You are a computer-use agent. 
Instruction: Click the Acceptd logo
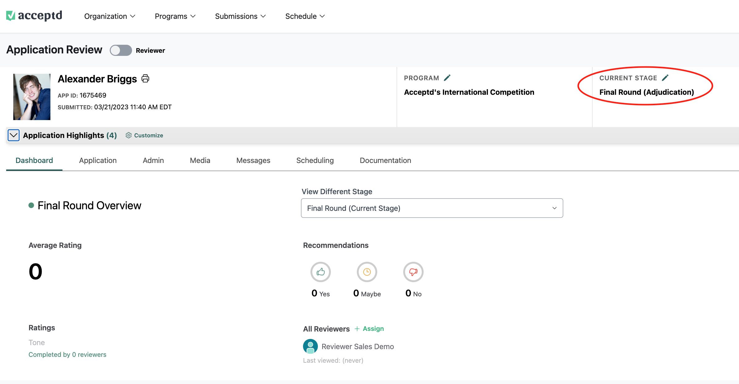pos(34,16)
